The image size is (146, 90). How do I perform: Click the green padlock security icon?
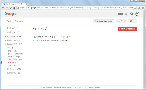18,8
